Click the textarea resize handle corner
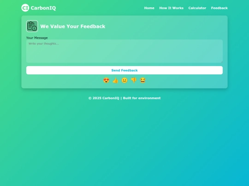Image resolution: width=249 pixels, height=186 pixels. (x=222, y=62)
